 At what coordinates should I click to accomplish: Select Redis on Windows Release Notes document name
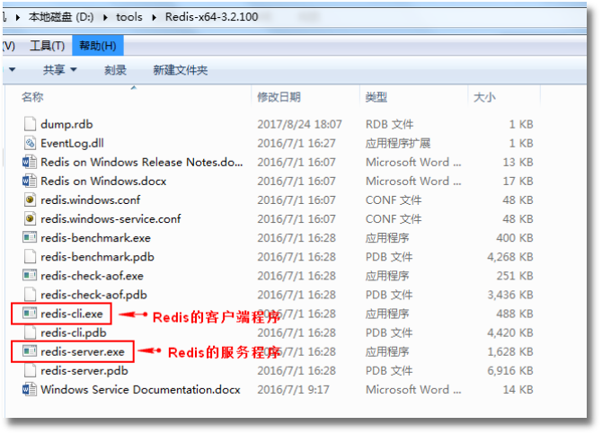[x=142, y=162]
